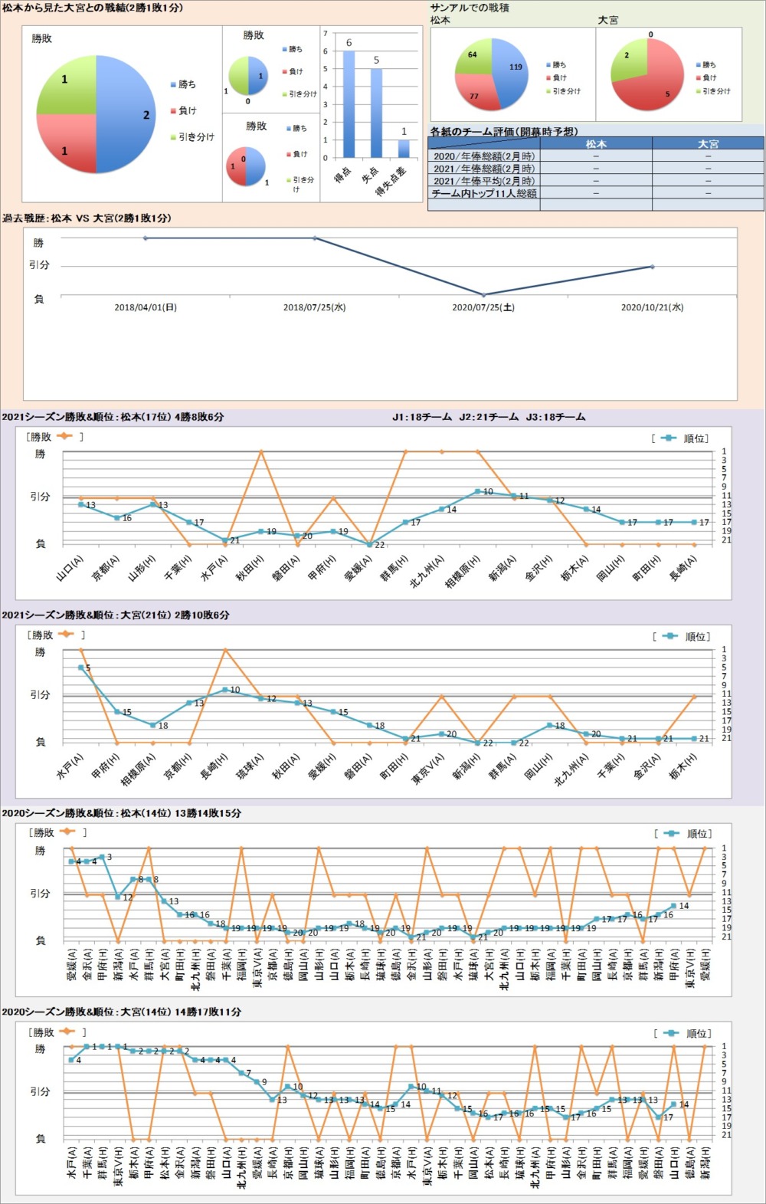The image size is (766, 1204).
Task: Select the 得点 bar showing 6
Action: point(349,104)
